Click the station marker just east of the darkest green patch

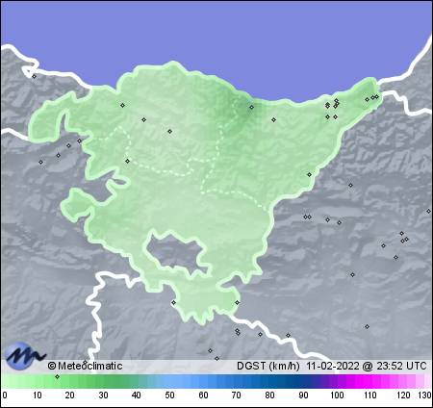tap(273, 119)
